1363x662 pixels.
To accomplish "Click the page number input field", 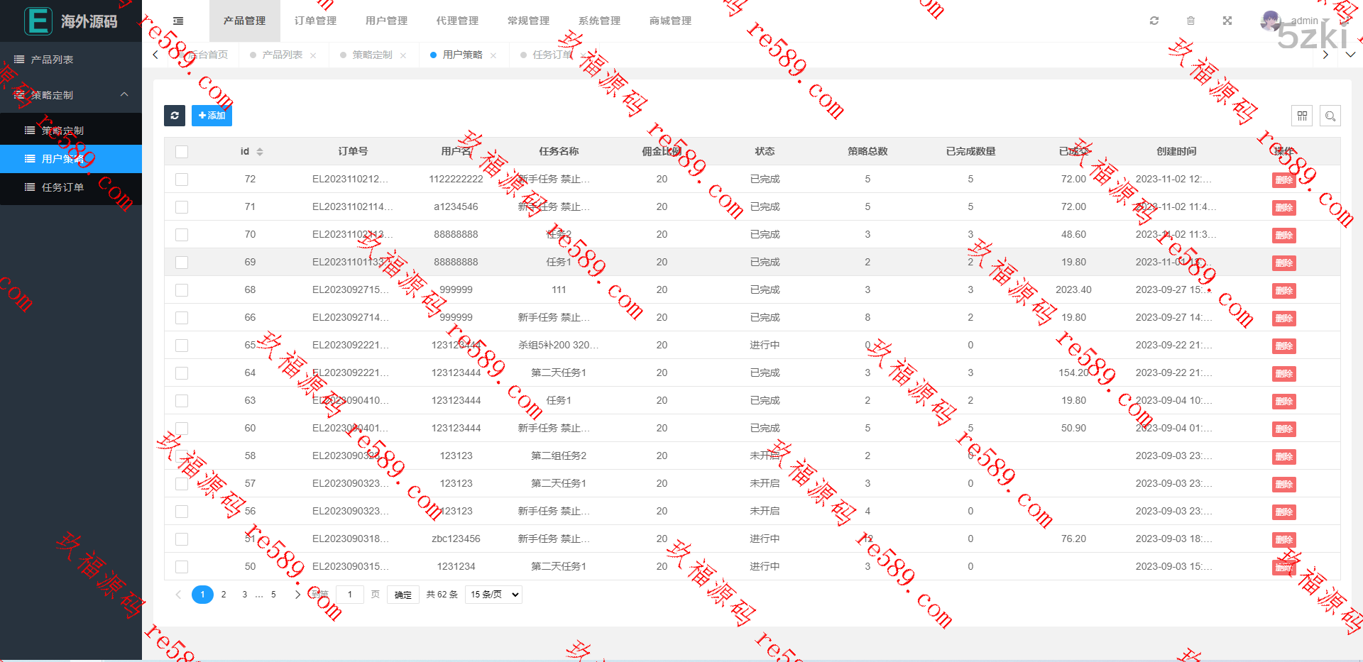I will [x=350, y=595].
